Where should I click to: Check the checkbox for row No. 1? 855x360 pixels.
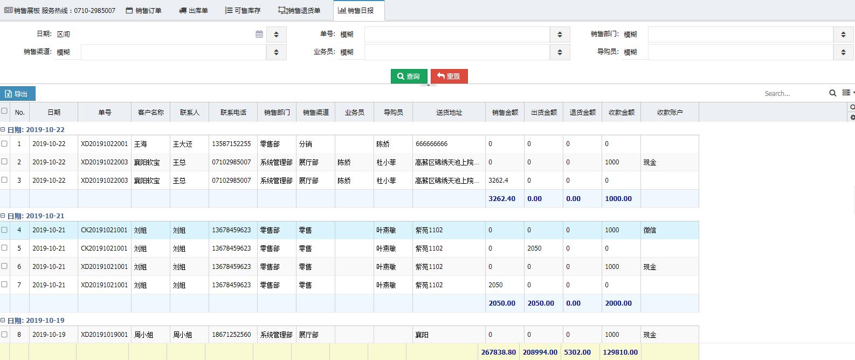click(x=4, y=143)
